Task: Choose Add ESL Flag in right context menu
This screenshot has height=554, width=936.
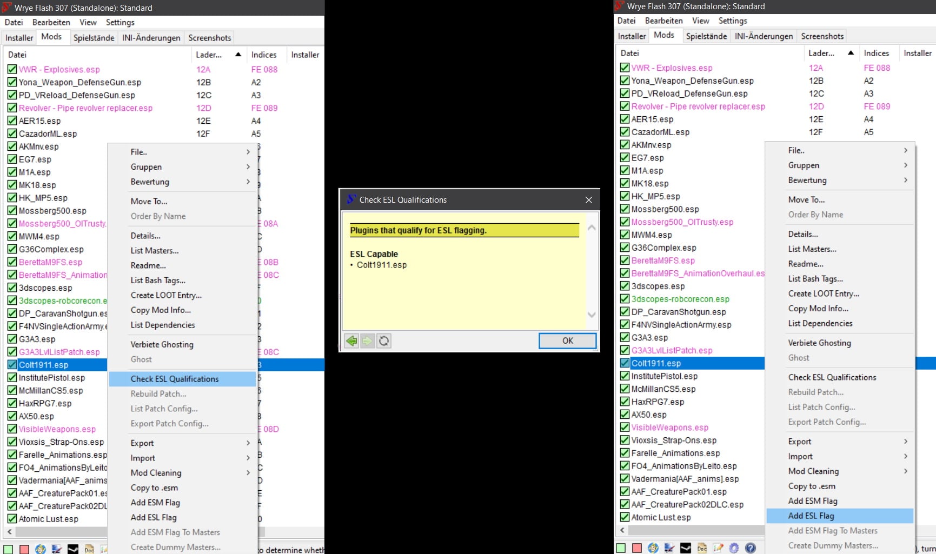Action: [840, 516]
